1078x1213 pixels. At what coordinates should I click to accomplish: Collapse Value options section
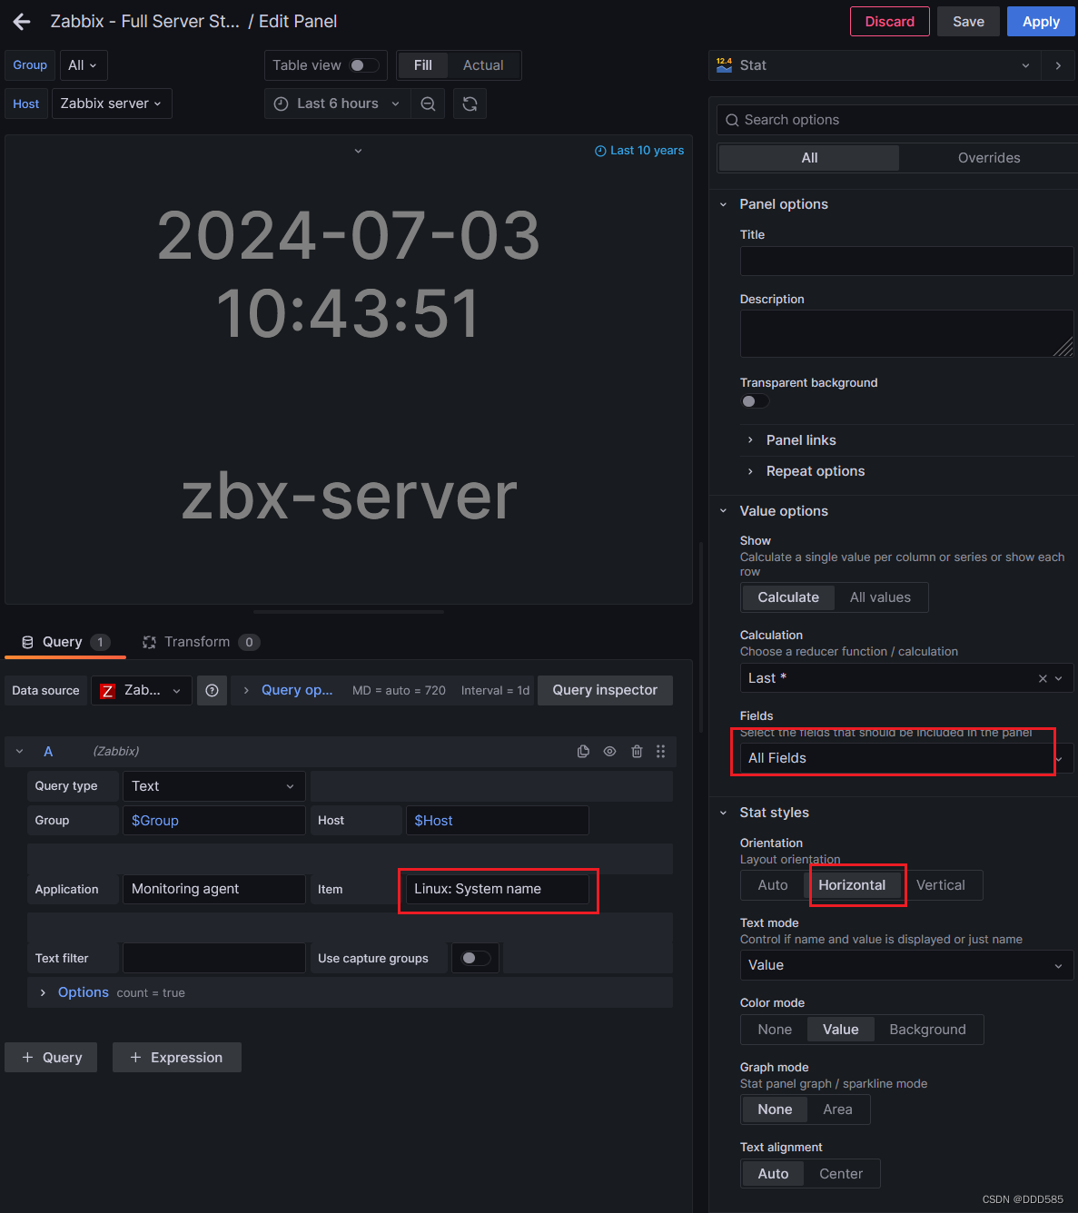[x=784, y=511]
